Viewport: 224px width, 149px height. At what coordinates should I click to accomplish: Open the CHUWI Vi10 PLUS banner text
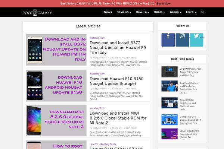click(107, 4)
